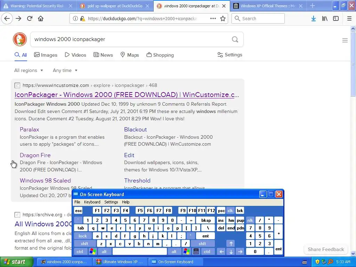Open DuckDuckGo side menu icon
The height and width of the screenshot is (267, 356).
pyautogui.click(x=345, y=40)
